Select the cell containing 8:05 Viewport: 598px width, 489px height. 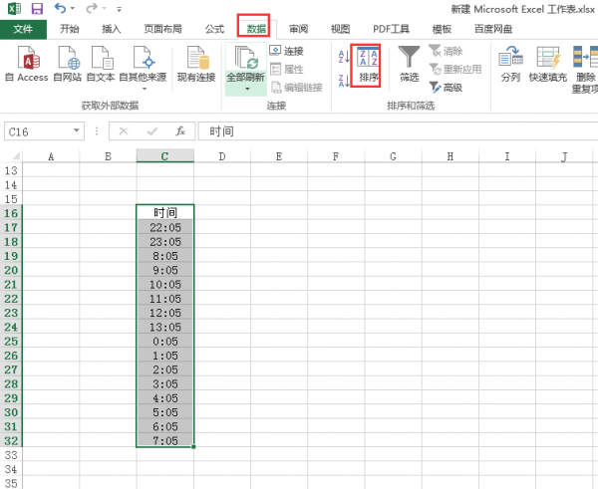coord(165,256)
